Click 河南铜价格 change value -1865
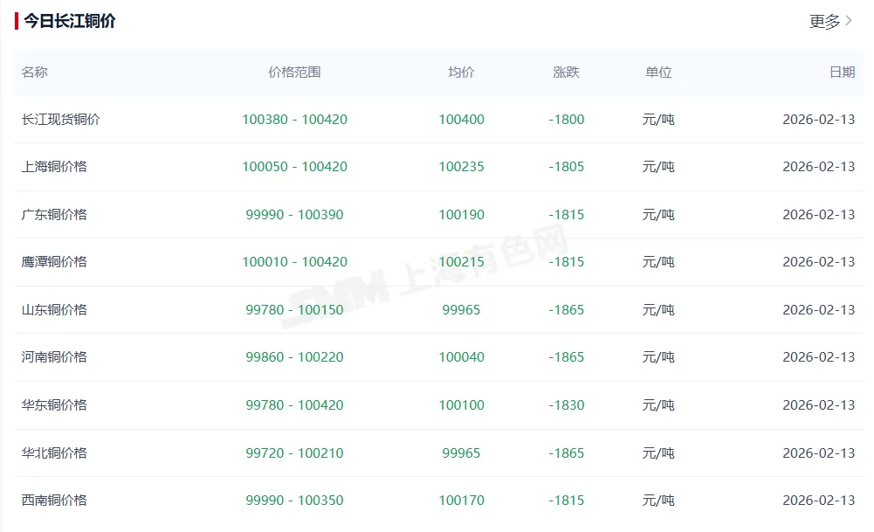 tap(567, 357)
